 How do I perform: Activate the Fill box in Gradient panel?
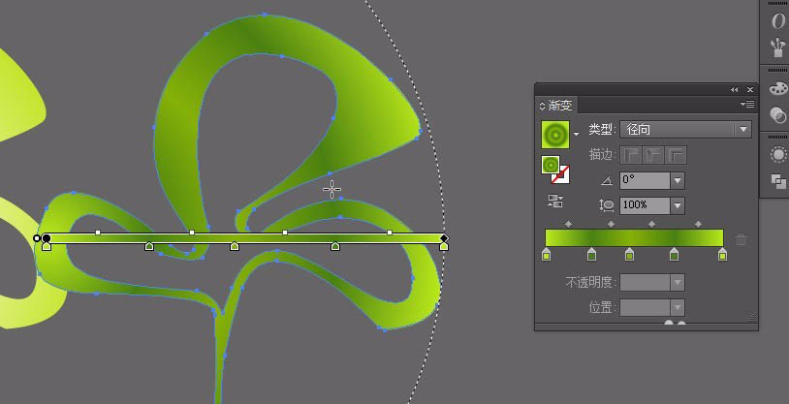click(x=551, y=165)
